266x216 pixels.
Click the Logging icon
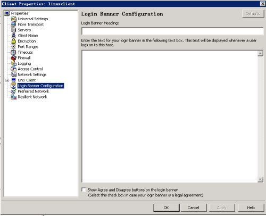click(13, 63)
